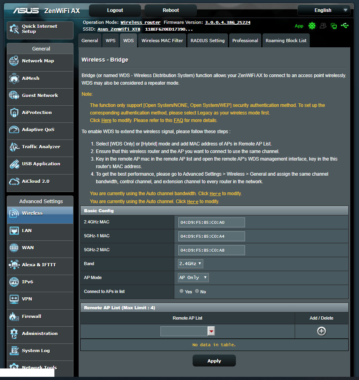Click the guest users status icon
Image resolution: width=359 pixels, height=380 pixels.
[323, 26]
